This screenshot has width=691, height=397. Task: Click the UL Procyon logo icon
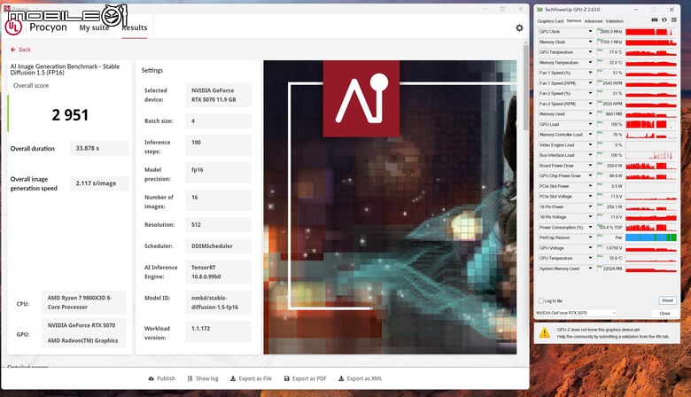point(13,27)
